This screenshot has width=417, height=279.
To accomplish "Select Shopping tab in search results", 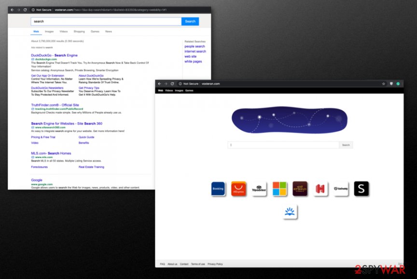I will point(79,32).
